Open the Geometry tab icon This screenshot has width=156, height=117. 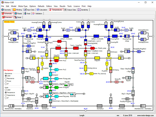pos(3,10)
